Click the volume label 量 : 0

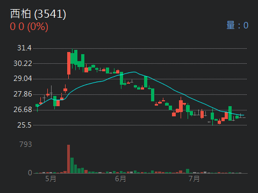[238, 25]
